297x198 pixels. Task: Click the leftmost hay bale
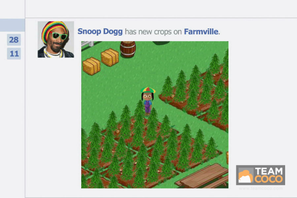pyautogui.click(x=91, y=66)
